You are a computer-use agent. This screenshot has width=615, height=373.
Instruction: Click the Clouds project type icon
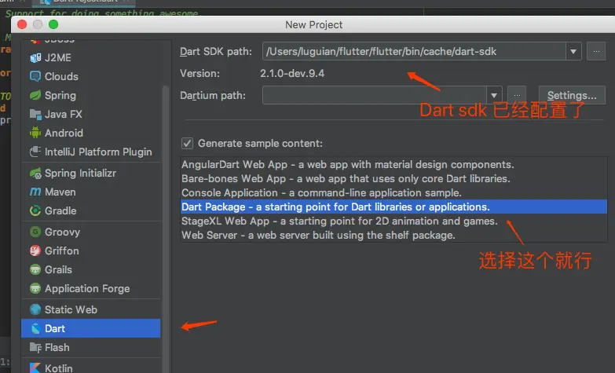click(35, 76)
